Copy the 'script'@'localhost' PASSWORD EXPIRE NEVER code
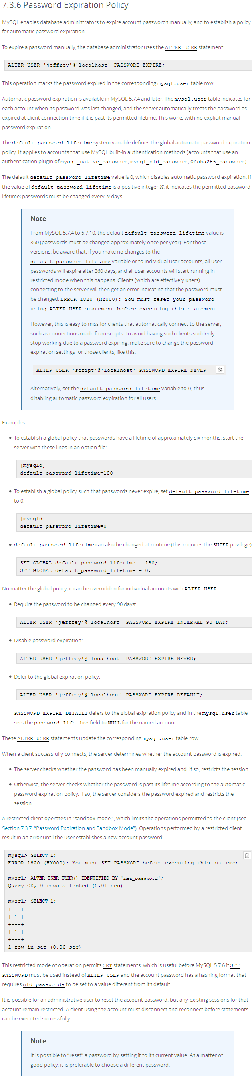Viewport: 252px width, 1077px height. point(220,369)
